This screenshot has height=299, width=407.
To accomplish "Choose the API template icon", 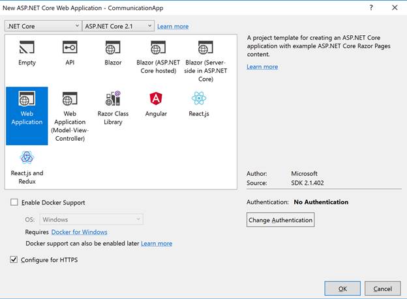I will point(70,47).
